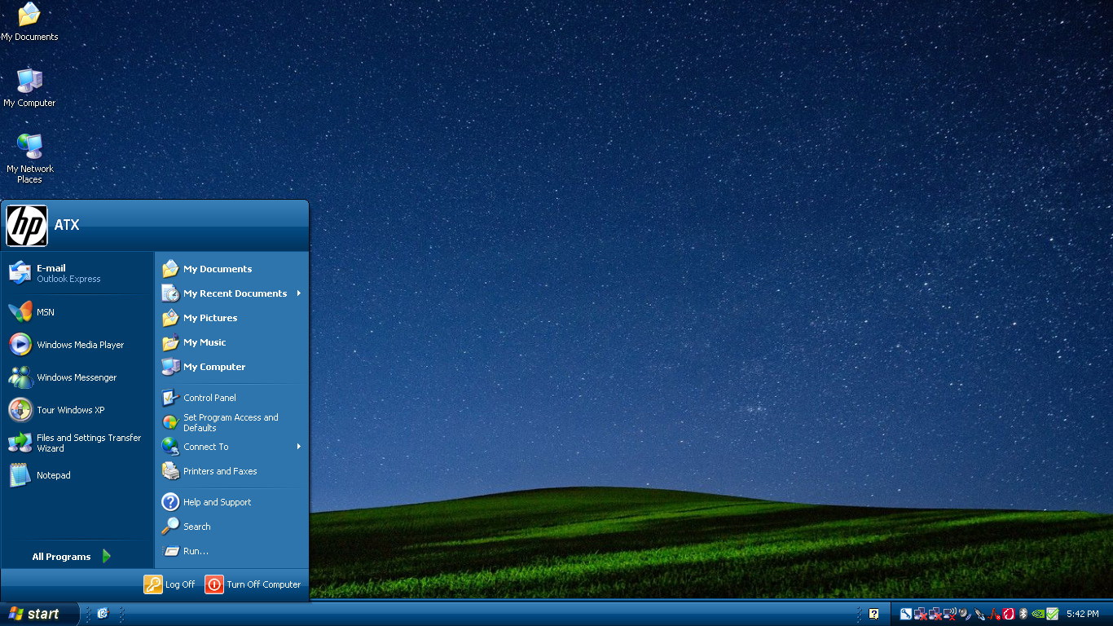The height and width of the screenshot is (626, 1113).
Task: Expand All Programs list
Action: click(x=72, y=557)
